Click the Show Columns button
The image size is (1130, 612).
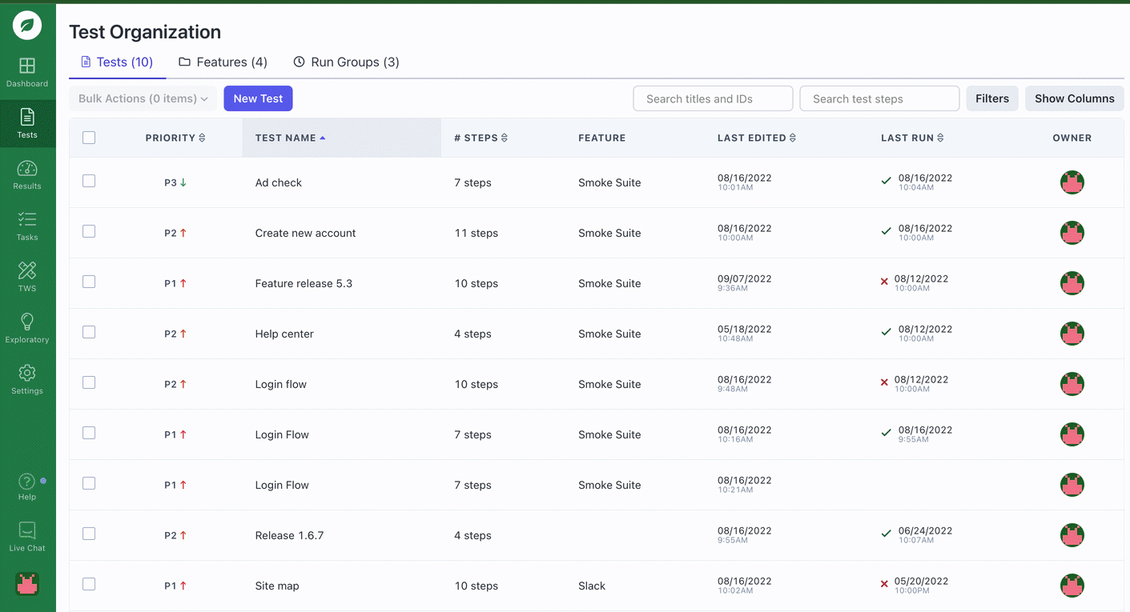click(x=1075, y=98)
